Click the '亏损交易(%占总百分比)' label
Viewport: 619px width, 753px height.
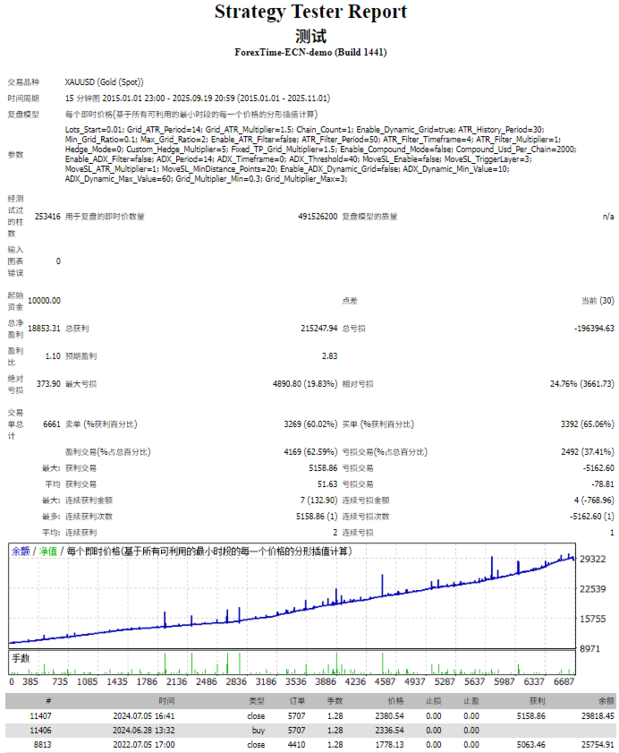pos(385,452)
